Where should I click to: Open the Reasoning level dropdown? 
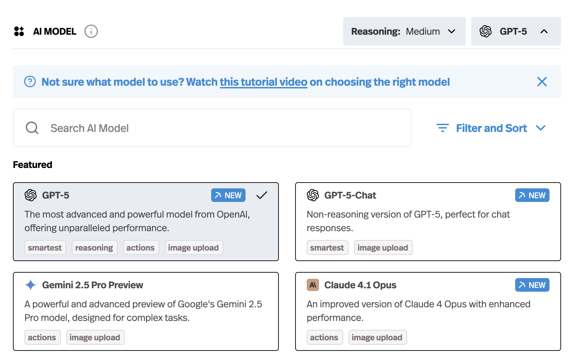[x=404, y=31]
